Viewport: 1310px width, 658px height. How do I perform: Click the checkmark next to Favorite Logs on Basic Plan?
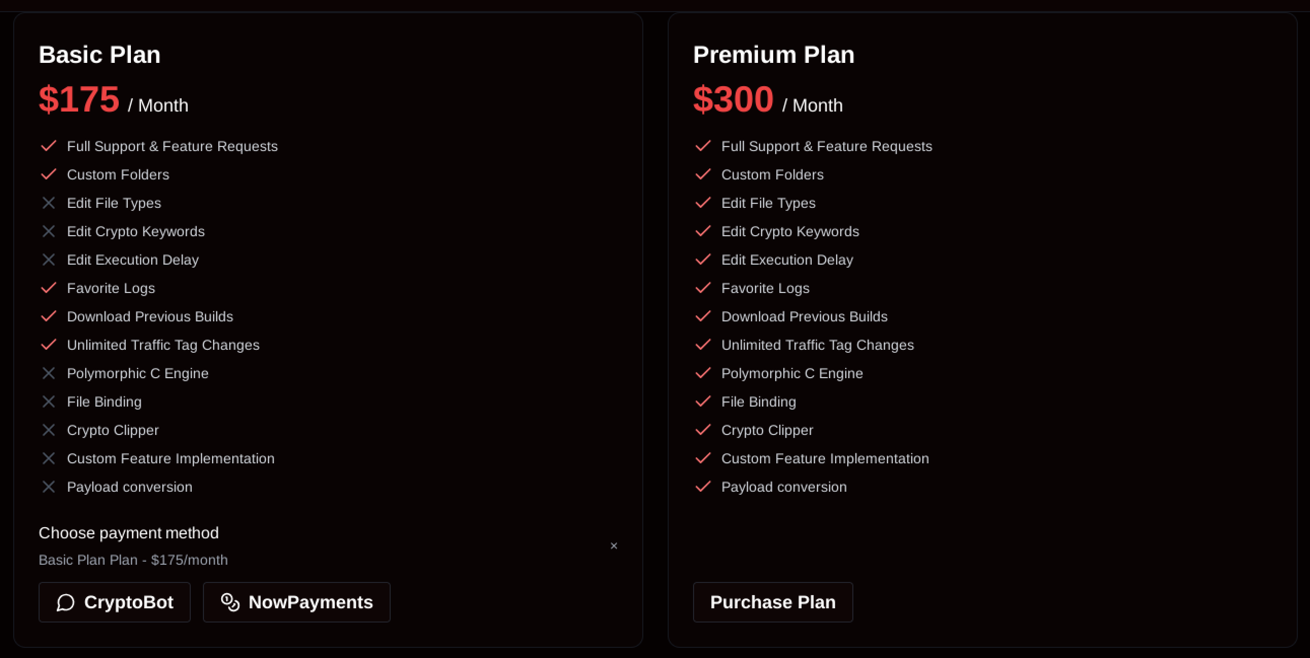point(48,287)
